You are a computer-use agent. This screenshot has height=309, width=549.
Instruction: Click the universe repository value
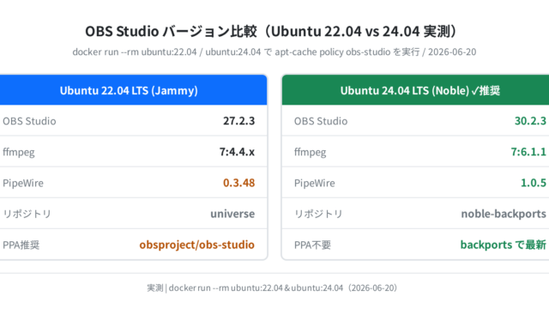[232, 214]
